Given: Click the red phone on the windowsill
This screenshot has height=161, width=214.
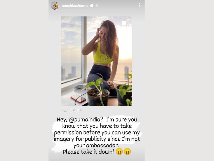Looking at the screenshot, I should pyautogui.click(x=78, y=99).
